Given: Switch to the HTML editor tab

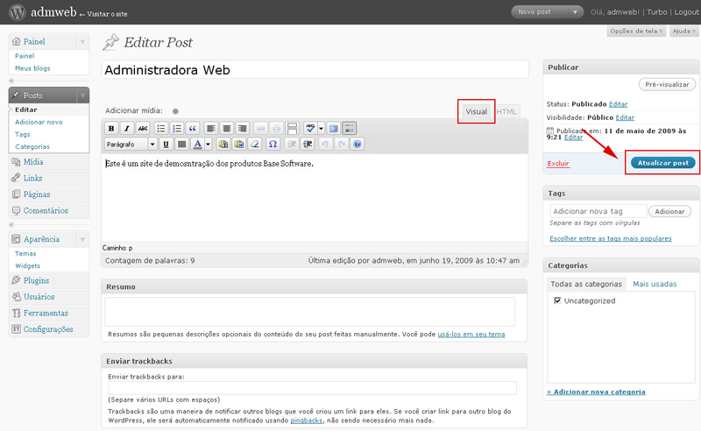Looking at the screenshot, I should 507,112.
